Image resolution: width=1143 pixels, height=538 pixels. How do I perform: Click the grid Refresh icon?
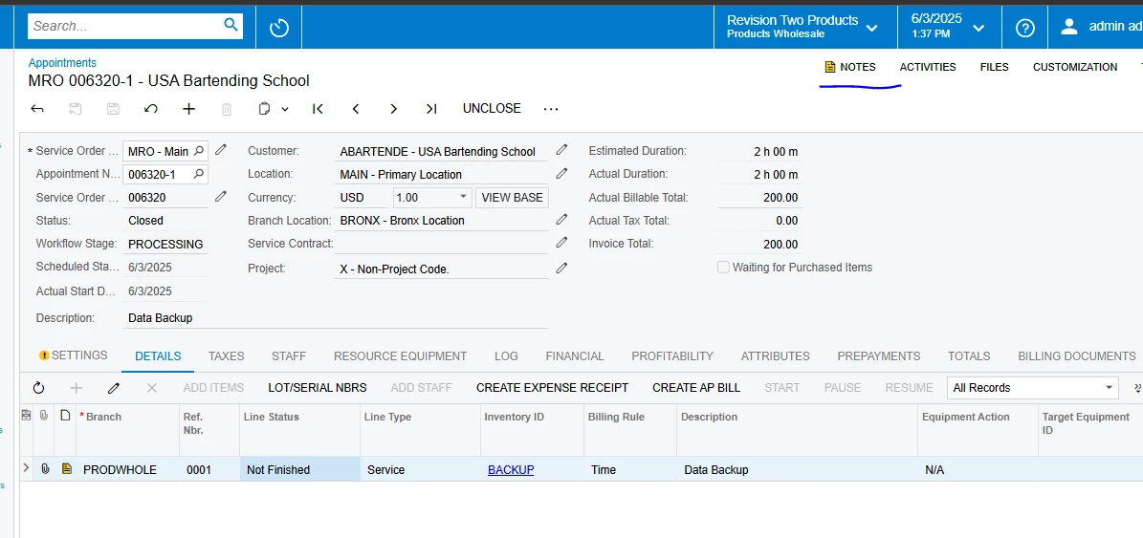coord(38,388)
